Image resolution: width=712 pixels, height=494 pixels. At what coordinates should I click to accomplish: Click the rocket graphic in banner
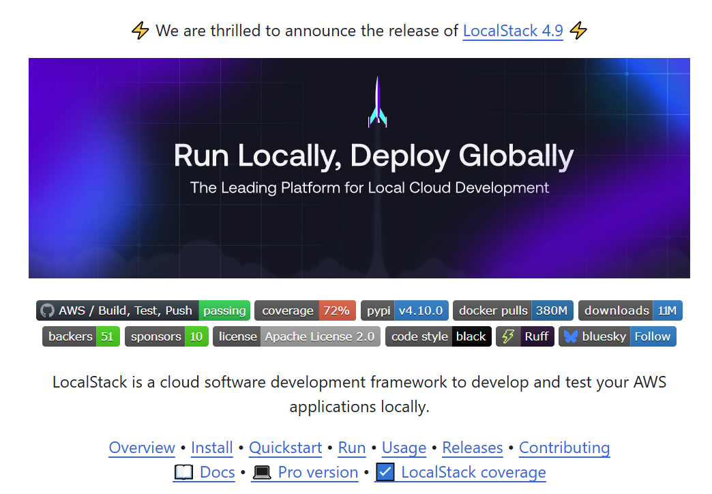tap(377, 102)
